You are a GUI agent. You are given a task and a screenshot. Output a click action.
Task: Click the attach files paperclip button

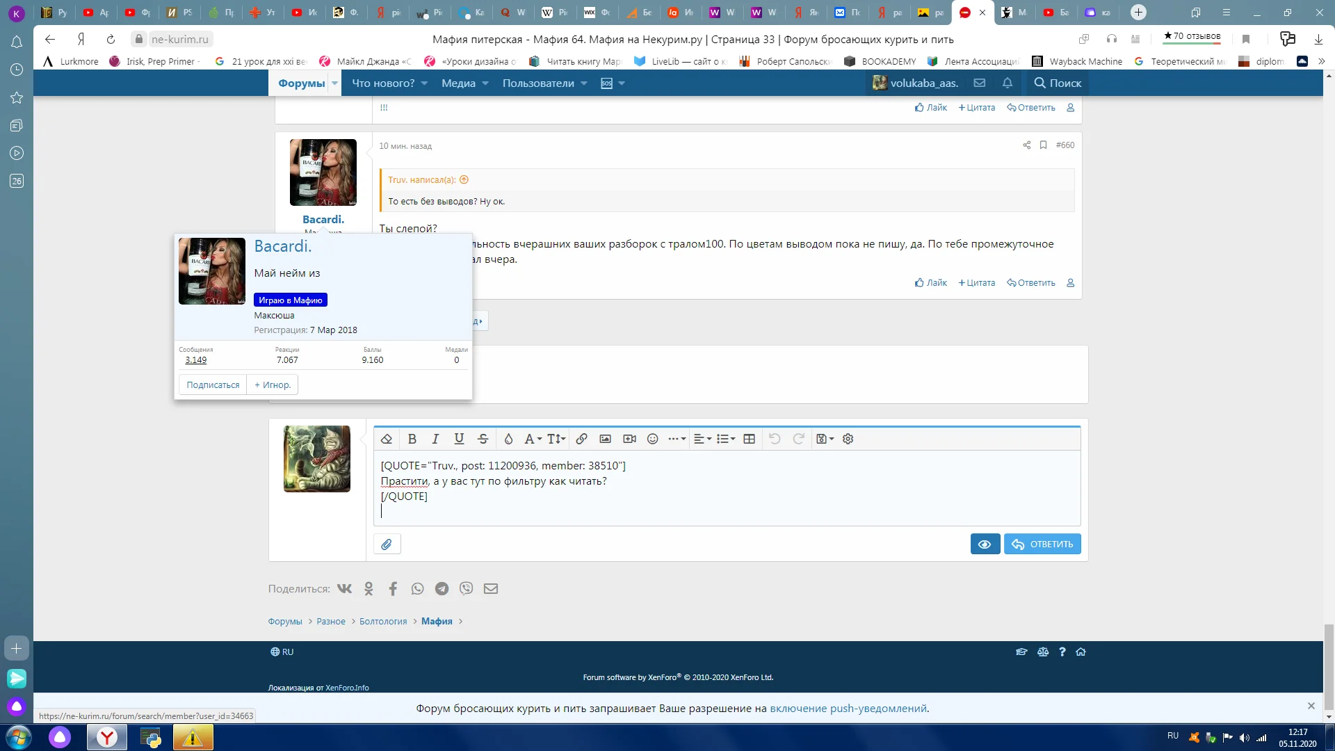pos(387,544)
